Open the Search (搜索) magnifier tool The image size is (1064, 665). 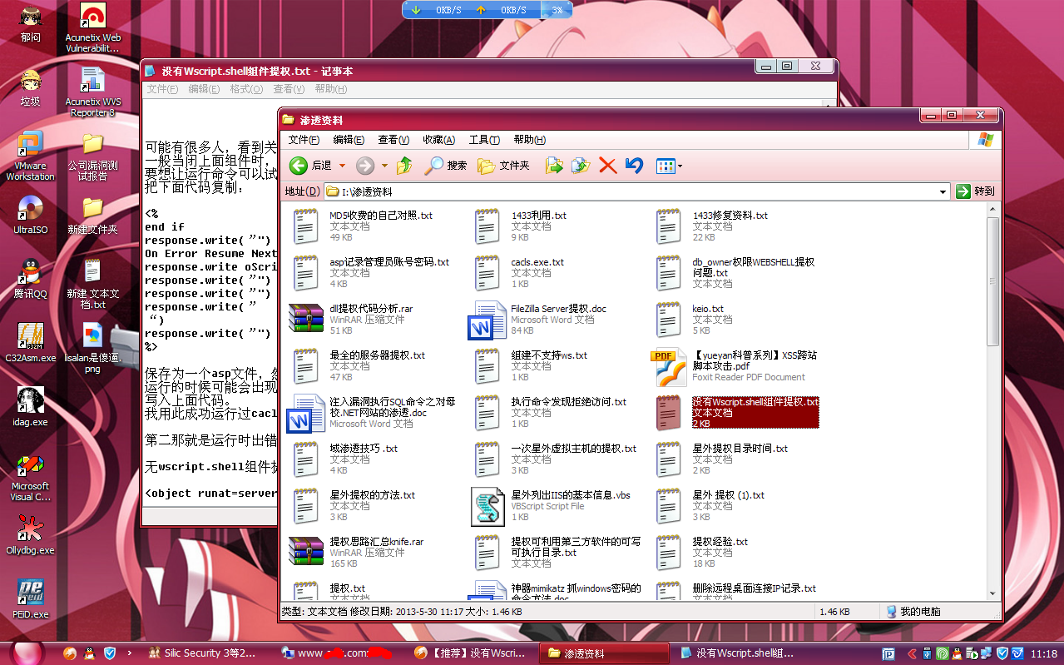(x=445, y=166)
